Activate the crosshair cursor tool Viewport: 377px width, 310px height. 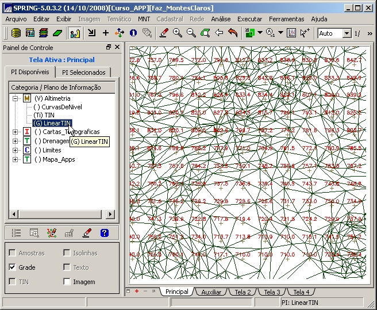click(x=105, y=33)
